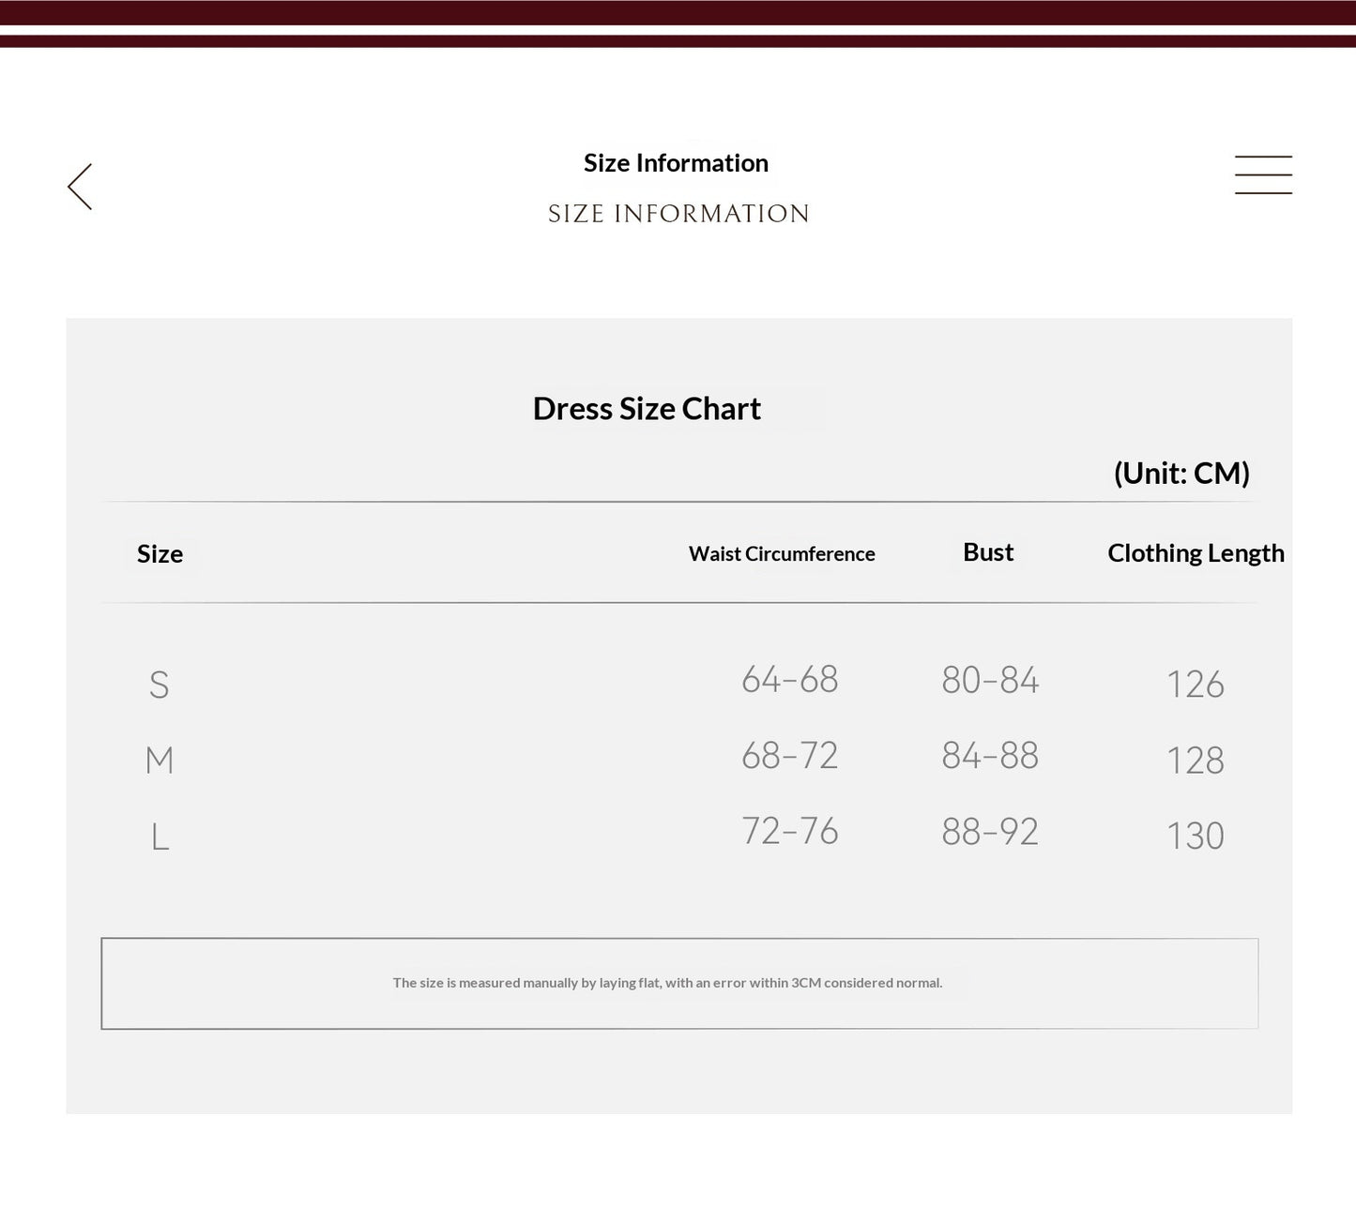1356x1206 pixels.
Task: Click the Dress Size Chart title
Action: click(x=647, y=409)
